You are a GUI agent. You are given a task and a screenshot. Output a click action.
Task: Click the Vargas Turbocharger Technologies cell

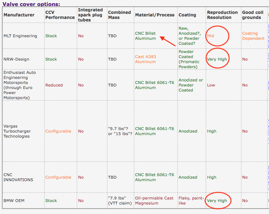(17, 131)
